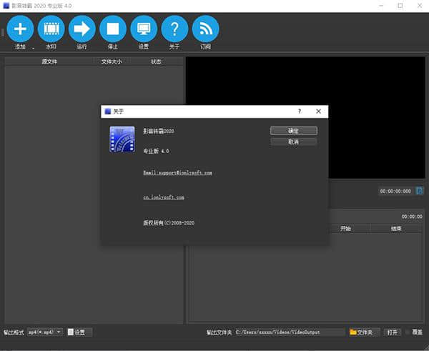Click the snapshot icon beside the timecode

click(x=419, y=191)
